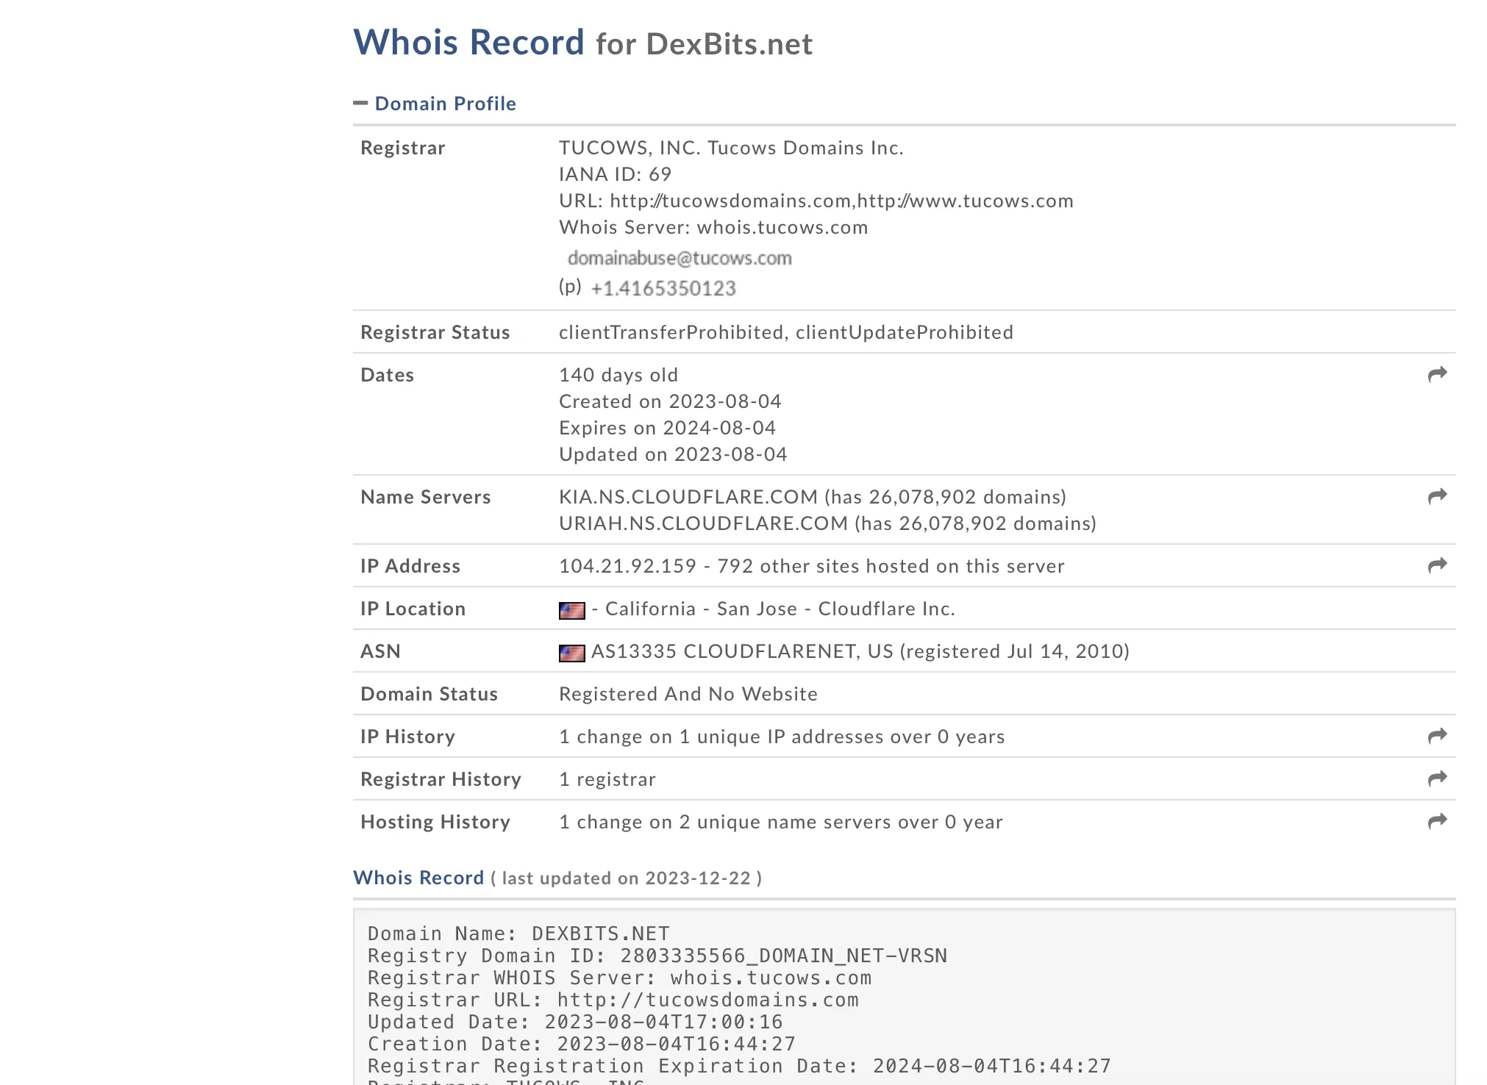Click 'Registrar WHOIS Server' line in raw record
1487x1085 pixels.
pos(619,978)
